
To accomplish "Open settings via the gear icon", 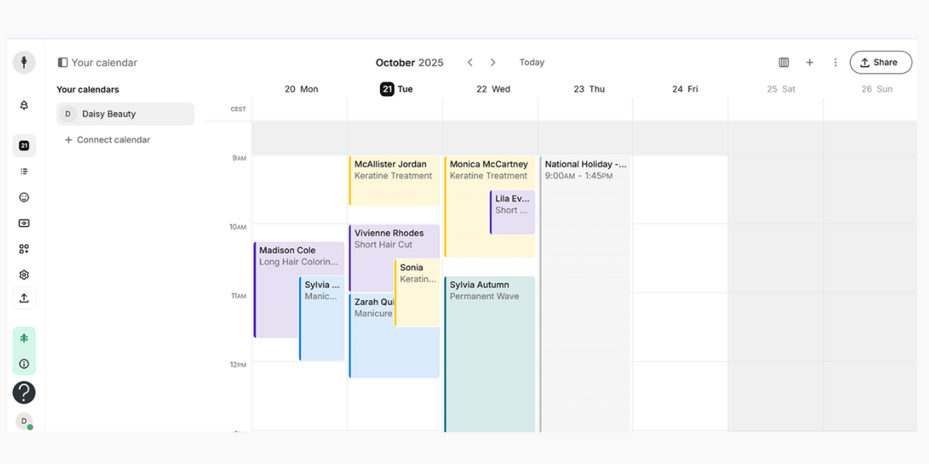I will (24, 275).
